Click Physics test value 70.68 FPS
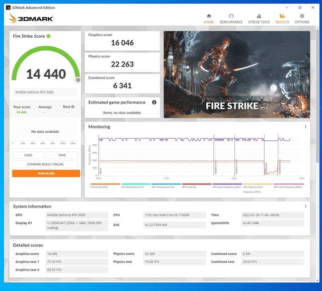Viewport: 322px width, 291px height. (x=175, y=262)
